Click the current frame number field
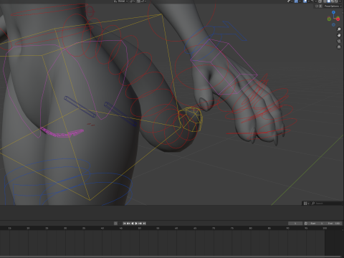The height and width of the screenshot is (258, 344). click(295, 224)
